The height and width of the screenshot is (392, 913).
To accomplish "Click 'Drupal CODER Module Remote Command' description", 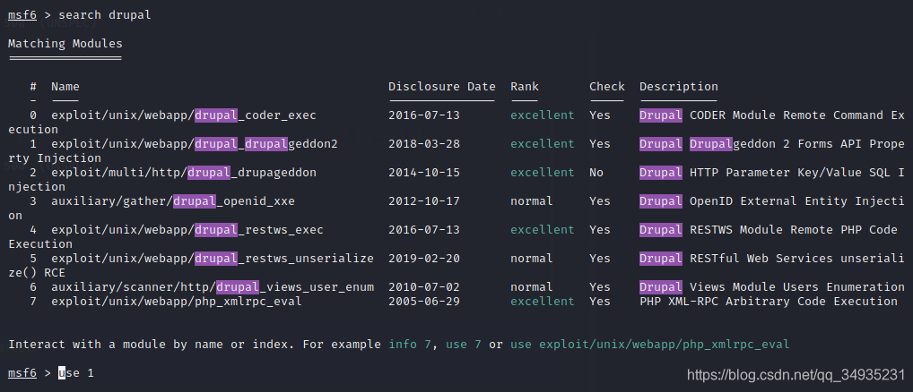I will (x=761, y=115).
